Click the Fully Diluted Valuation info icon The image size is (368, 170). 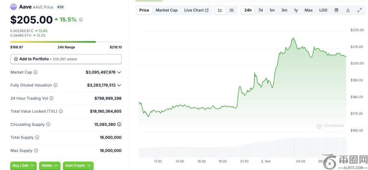[55, 85]
